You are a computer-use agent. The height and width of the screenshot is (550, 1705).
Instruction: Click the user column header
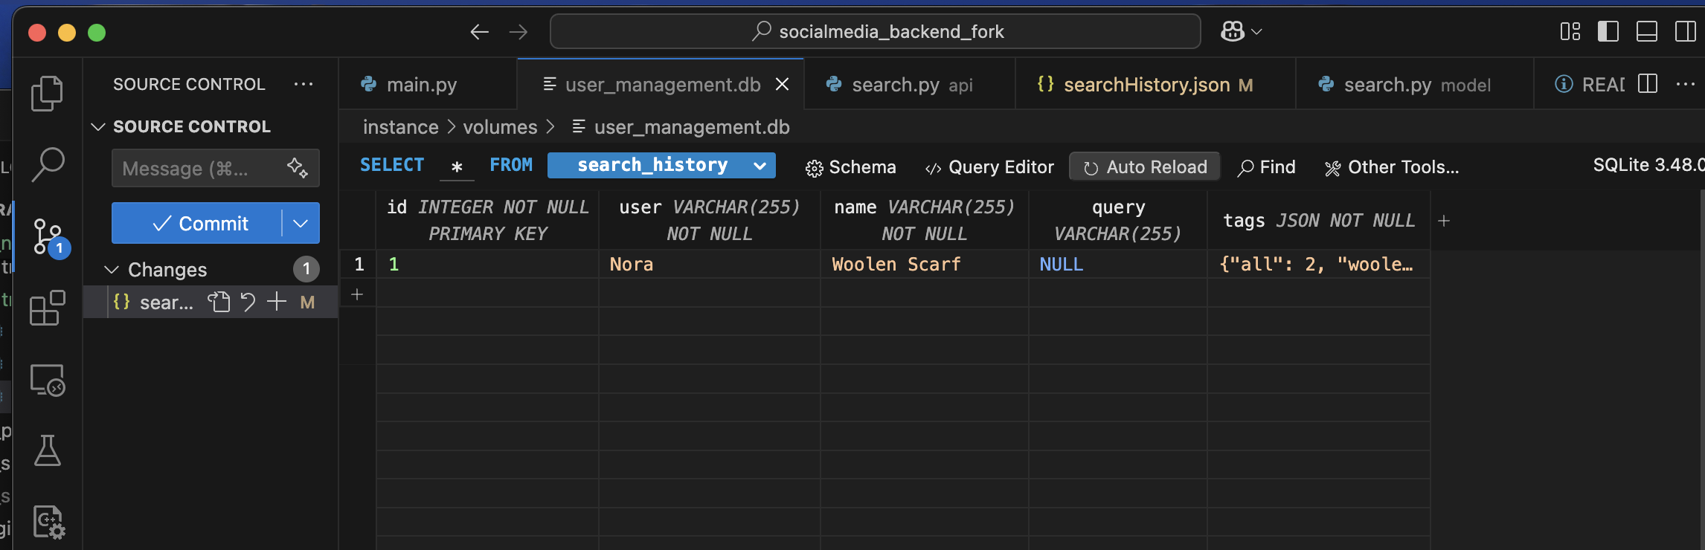[x=710, y=220]
